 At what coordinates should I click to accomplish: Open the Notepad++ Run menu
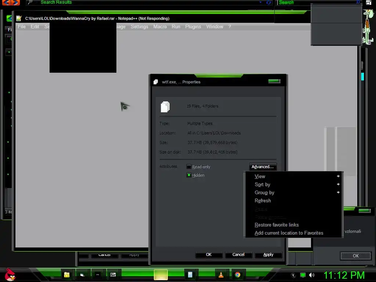tap(176, 26)
